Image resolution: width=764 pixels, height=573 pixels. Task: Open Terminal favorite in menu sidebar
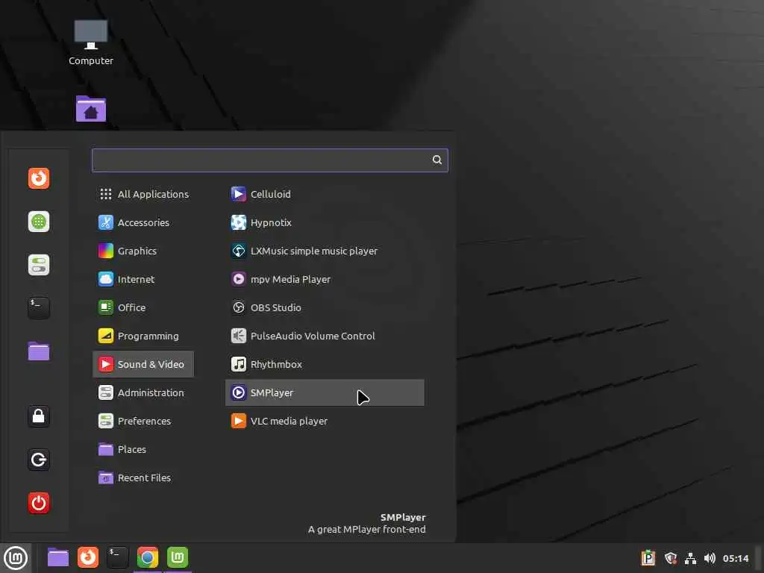pyautogui.click(x=39, y=308)
